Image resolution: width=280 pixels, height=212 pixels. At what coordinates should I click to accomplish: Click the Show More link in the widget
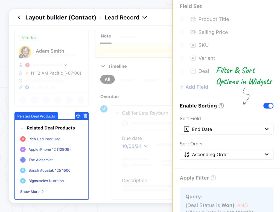(x=30, y=192)
